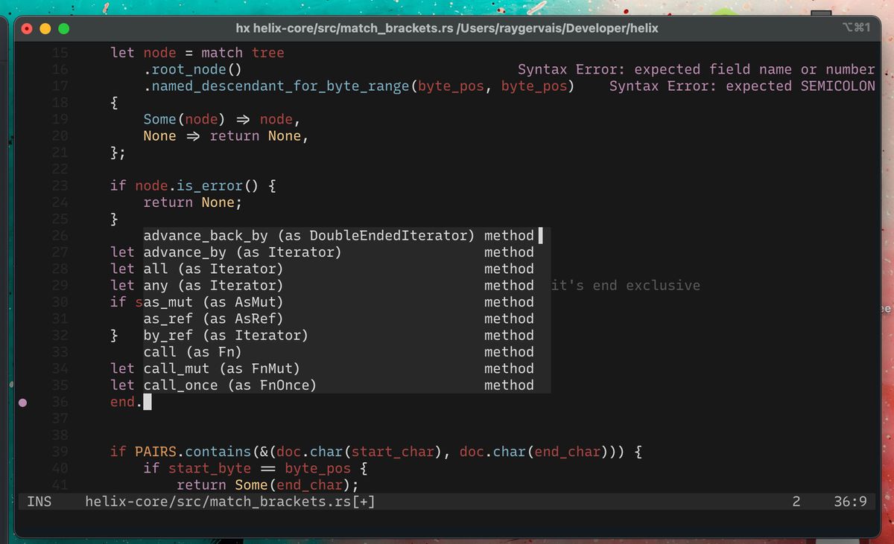
Task: Pick call (as Fn) completion entry
Action: tap(192, 352)
